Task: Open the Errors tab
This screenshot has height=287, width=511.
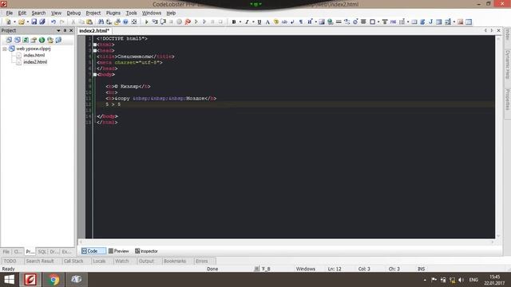Action: click(x=202, y=261)
